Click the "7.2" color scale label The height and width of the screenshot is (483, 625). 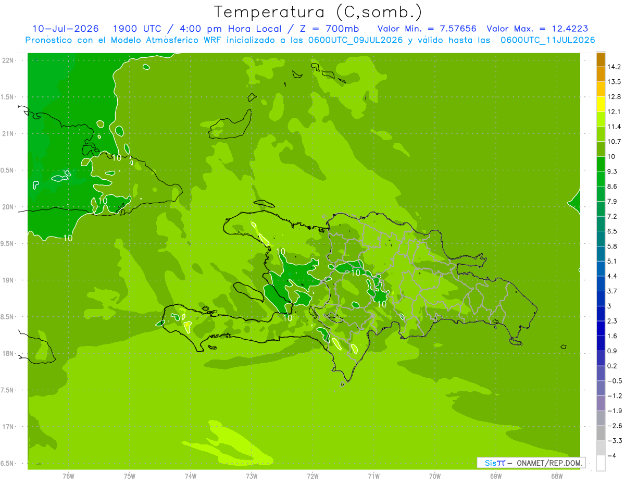pos(612,216)
